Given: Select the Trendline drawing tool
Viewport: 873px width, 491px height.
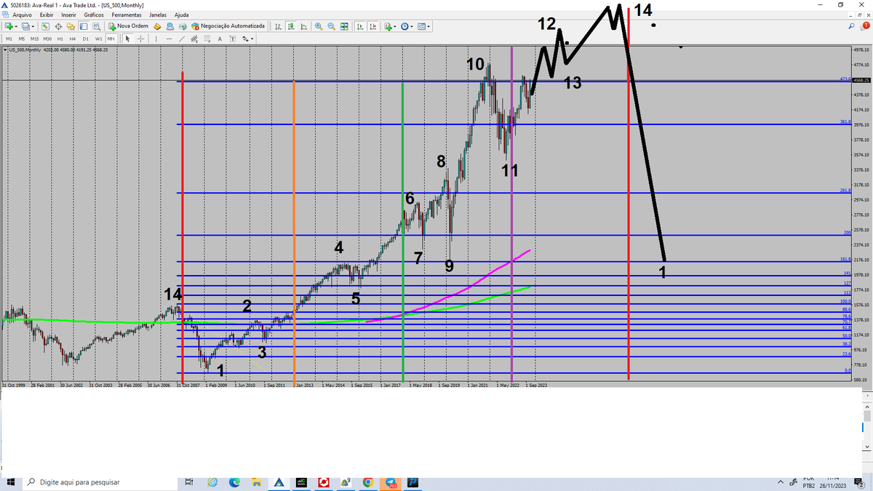Looking at the screenshot, I should 182,38.
